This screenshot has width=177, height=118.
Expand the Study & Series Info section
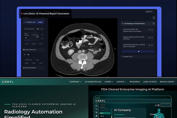point(34,50)
